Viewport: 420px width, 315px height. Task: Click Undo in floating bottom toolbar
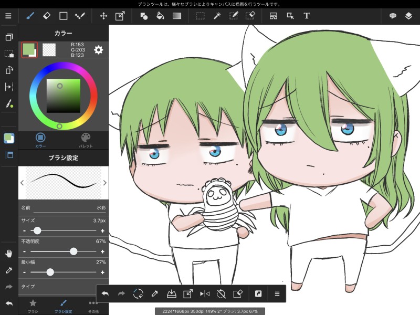[x=105, y=294]
